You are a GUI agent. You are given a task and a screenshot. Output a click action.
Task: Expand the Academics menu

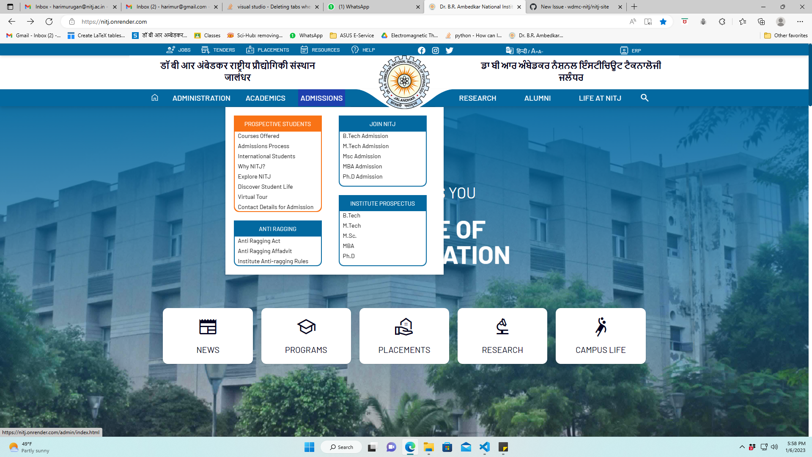click(x=266, y=98)
